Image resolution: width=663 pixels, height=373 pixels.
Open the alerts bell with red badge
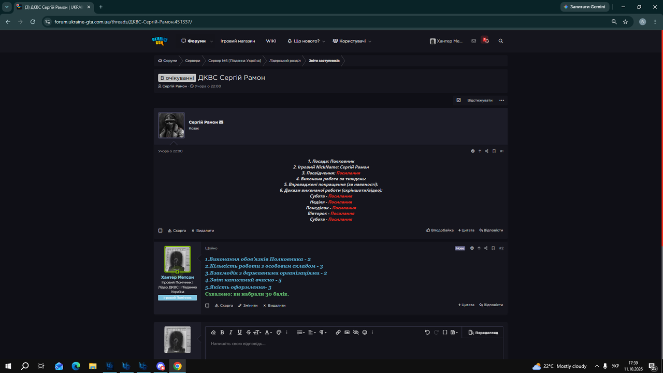[x=486, y=40]
